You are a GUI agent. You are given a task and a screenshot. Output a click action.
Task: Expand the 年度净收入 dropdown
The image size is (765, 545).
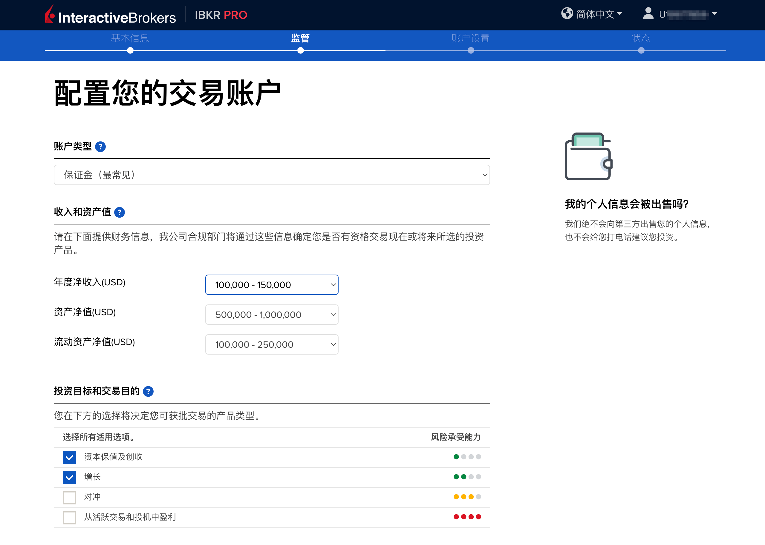click(x=272, y=284)
